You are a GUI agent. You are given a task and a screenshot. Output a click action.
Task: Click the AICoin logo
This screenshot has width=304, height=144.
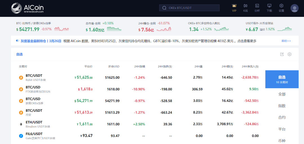pyautogui.click(x=27, y=8)
